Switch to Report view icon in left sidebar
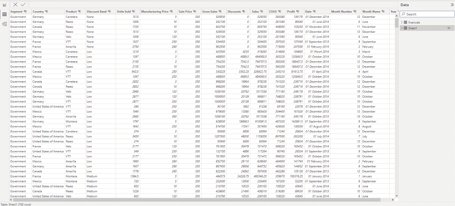 coord(5,5)
